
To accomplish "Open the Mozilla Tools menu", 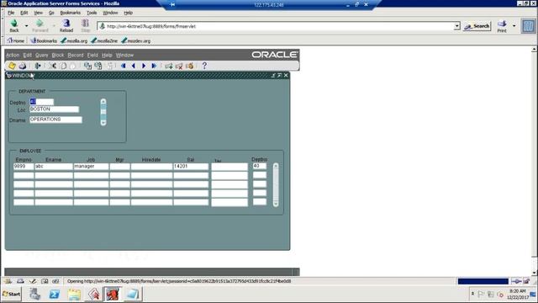I will tap(92, 13).
